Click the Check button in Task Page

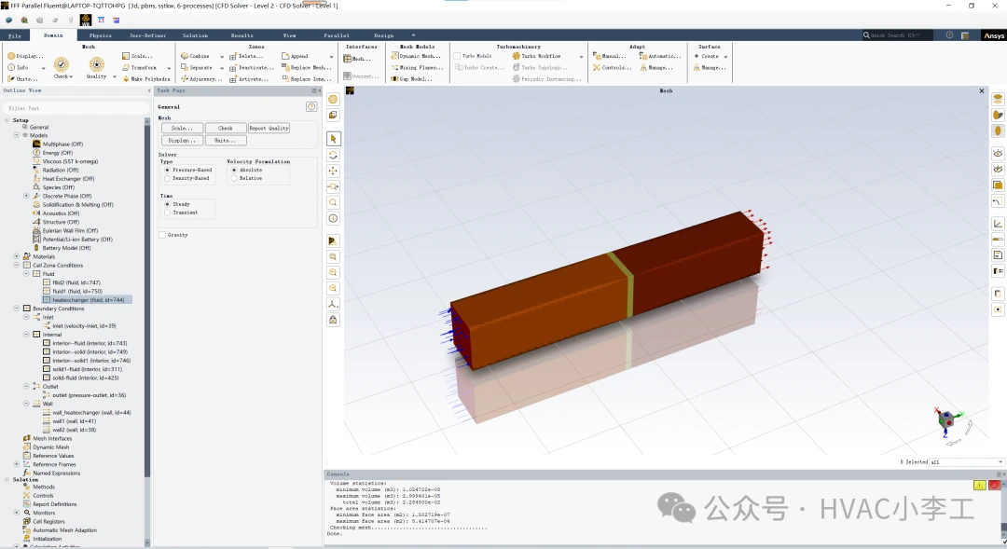coord(226,129)
